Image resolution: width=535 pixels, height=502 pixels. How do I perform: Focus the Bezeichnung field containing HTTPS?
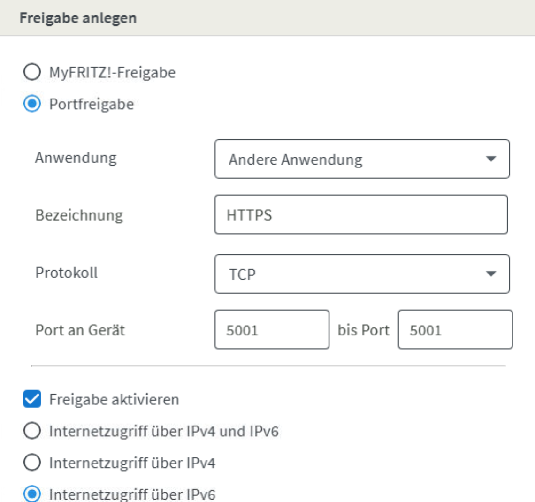click(360, 215)
